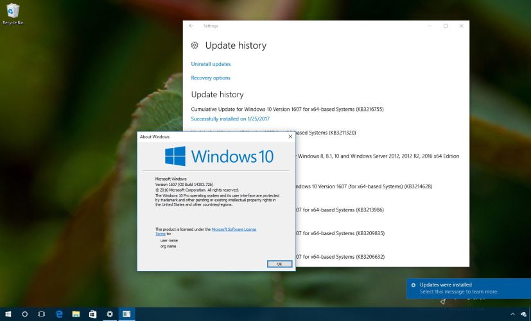Click Version 1607 OS Build text

pos(184,185)
